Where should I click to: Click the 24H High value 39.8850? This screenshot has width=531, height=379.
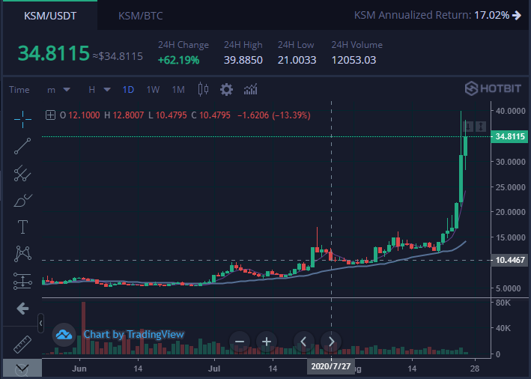pos(243,60)
